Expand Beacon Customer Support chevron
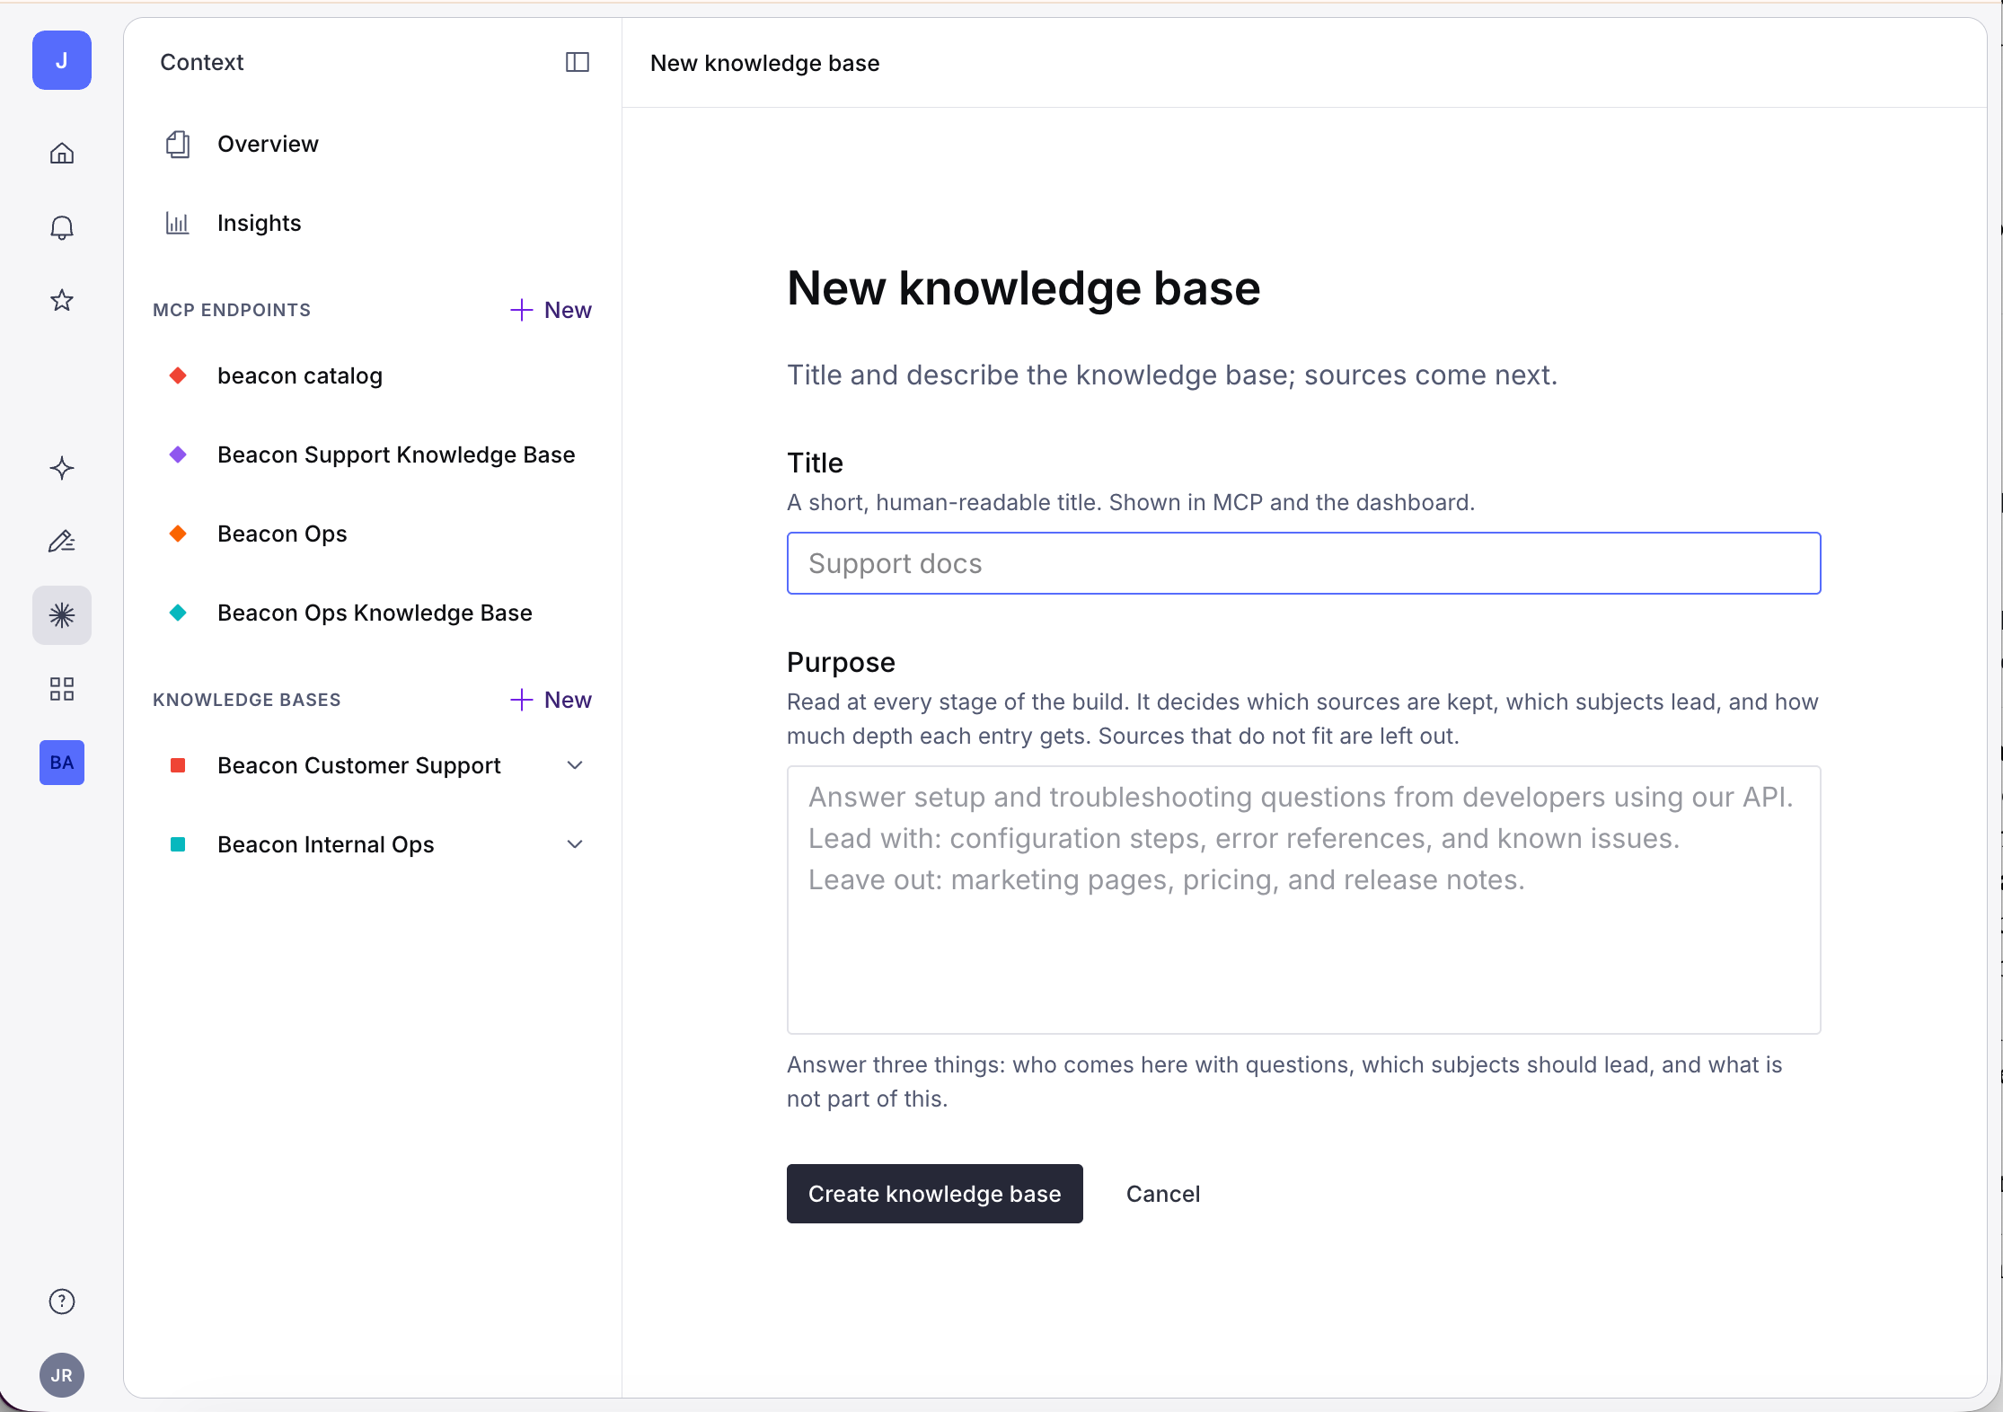The image size is (2003, 1412). tap(576, 765)
